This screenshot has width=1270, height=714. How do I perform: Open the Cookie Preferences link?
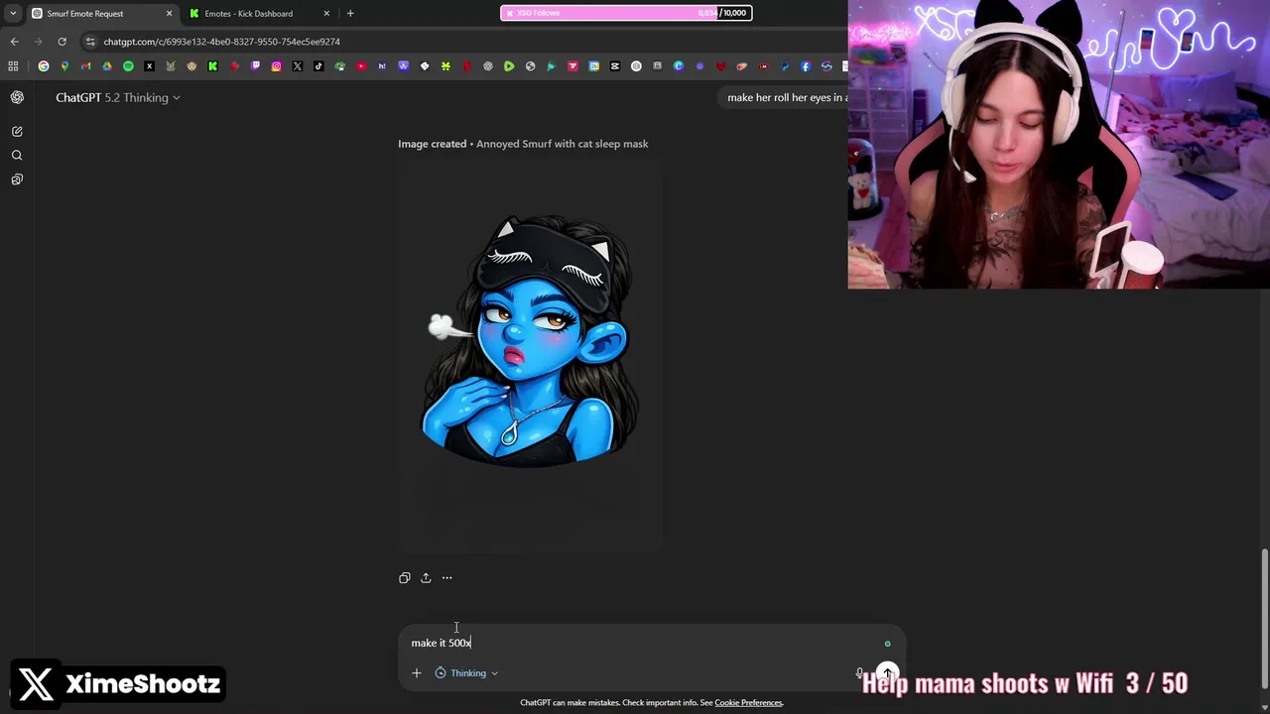(748, 703)
